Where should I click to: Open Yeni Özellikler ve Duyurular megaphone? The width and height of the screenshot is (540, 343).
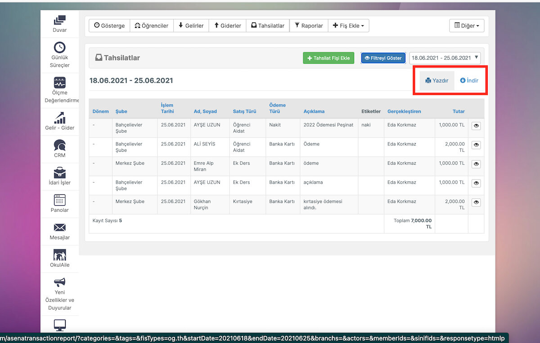[x=59, y=282]
